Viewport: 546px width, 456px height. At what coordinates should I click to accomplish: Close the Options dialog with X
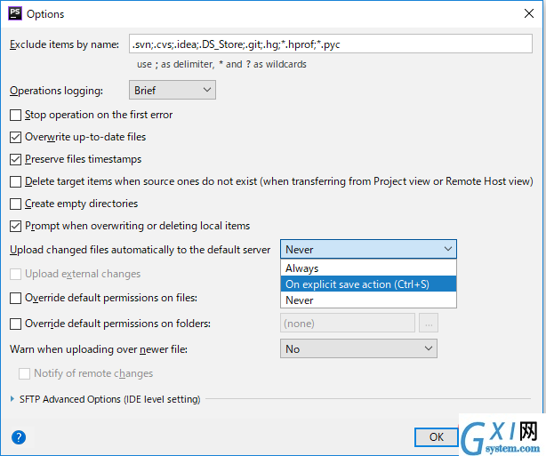pos(529,13)
